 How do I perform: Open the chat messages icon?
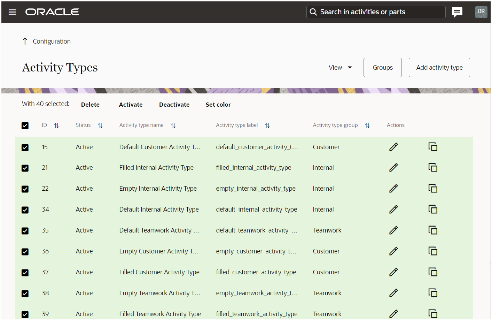point(457,12)
